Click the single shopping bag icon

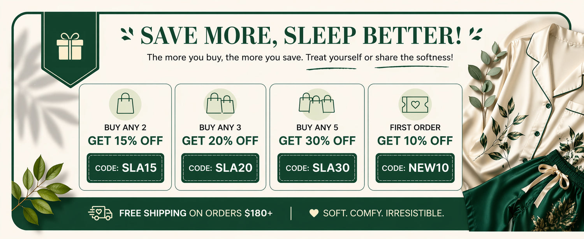125,104
